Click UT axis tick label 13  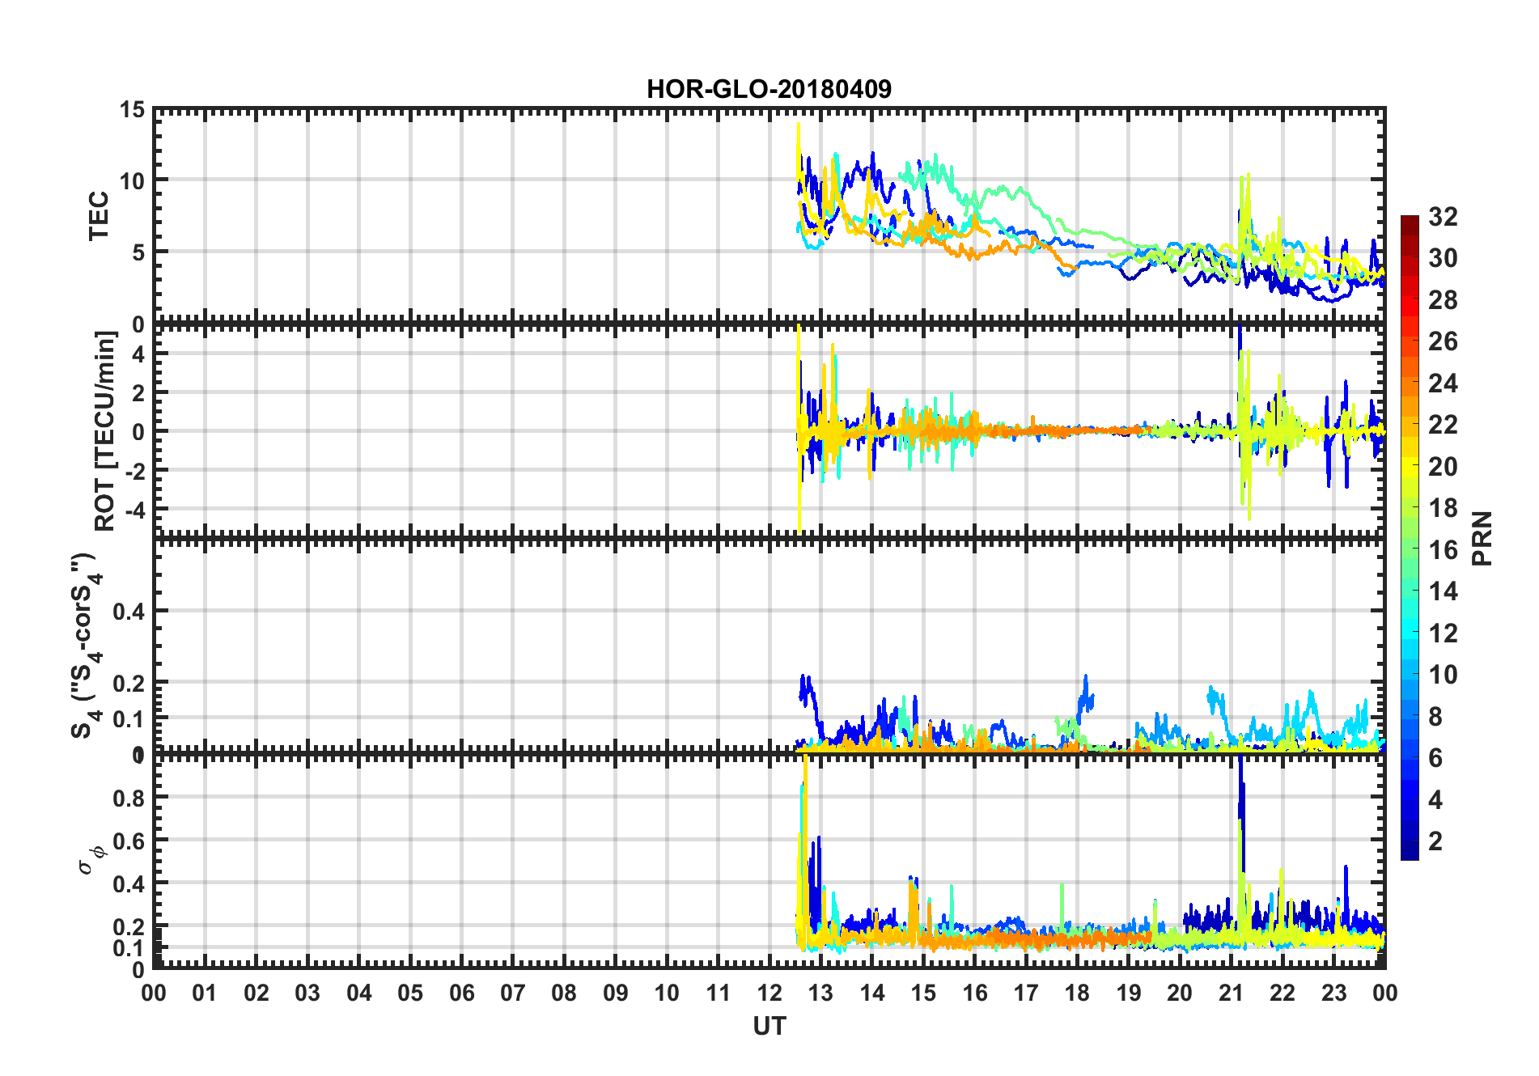tap(820, 993)
